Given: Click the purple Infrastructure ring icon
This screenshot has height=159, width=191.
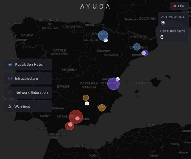Looking at the screenshot, I should (10, 79).
